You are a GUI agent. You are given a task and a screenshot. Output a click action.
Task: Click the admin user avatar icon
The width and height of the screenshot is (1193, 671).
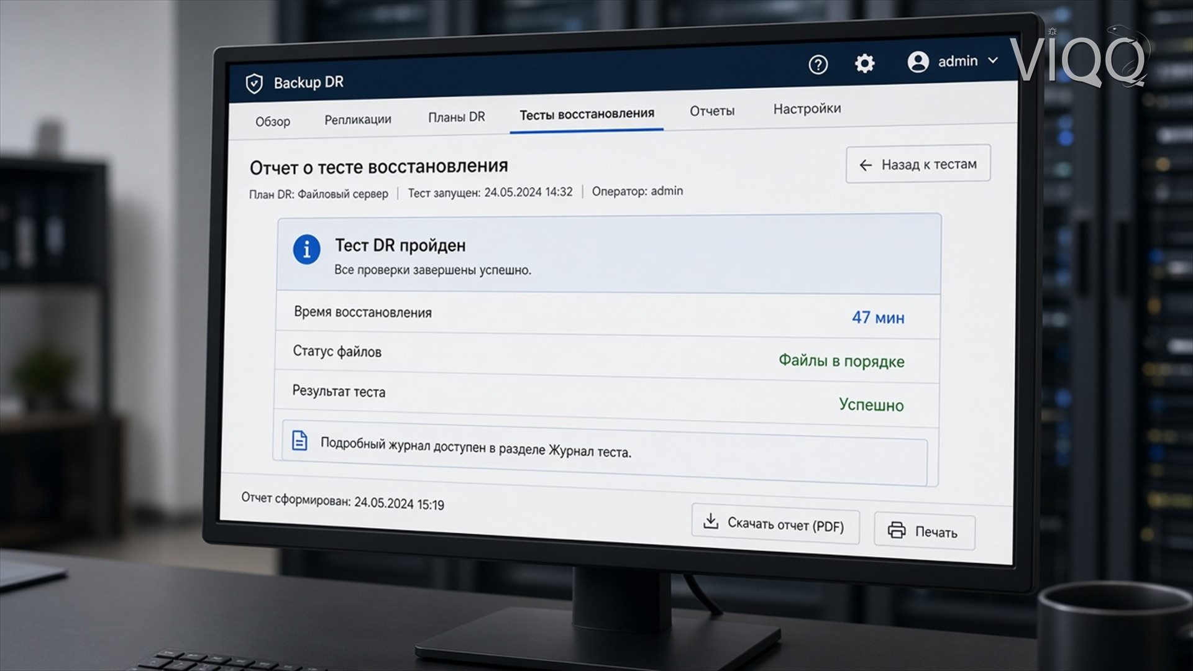[x=918, y=62]
